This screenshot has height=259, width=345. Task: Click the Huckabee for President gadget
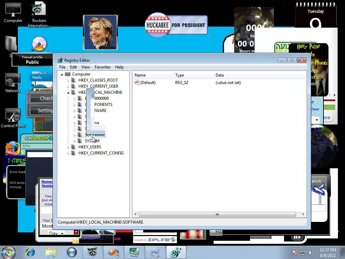[x=176, y=25]
